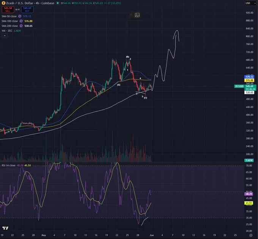Click the Zcash coin logo icon
Viewport: 258px width, 239px height.
pyautogui.click(x=3, y=3)
